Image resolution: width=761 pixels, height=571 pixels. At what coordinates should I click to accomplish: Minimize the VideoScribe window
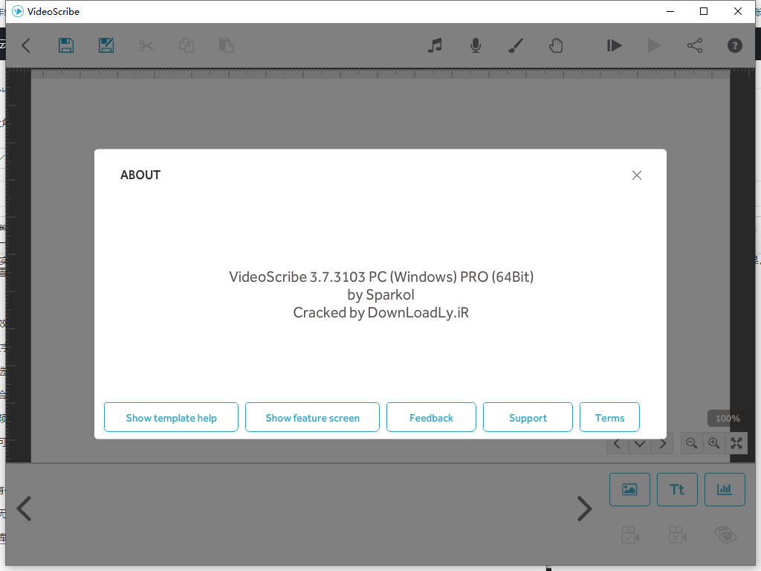click(670, 11)
